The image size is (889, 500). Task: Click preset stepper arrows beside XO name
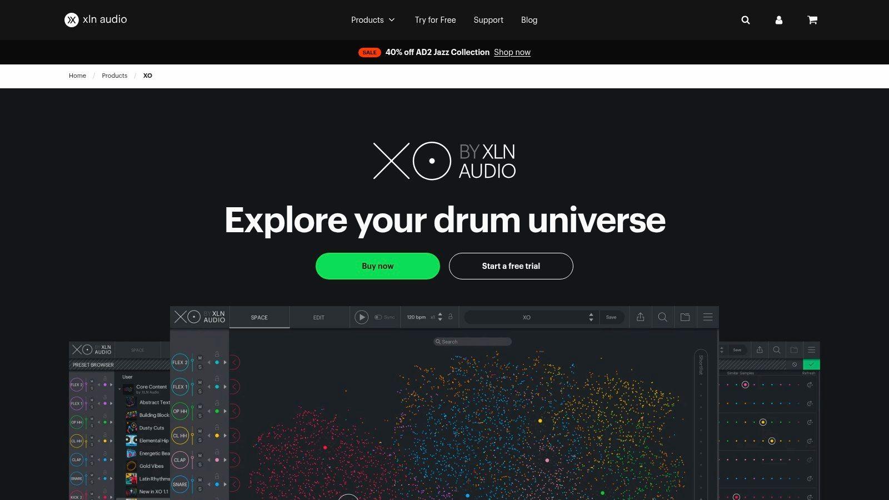(x=591, y=317)
